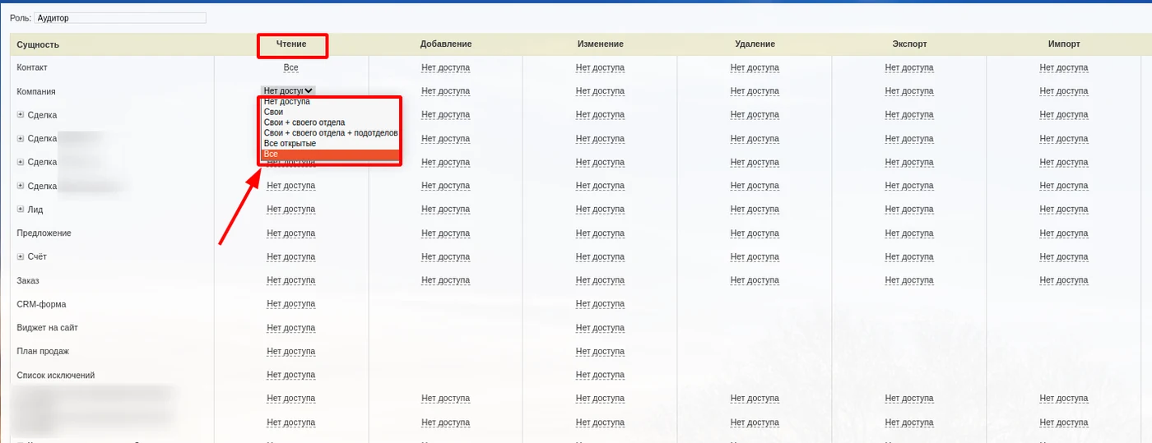Change Компания Удаление permission link
This screenshot has height=443, width=1152.
755,91
